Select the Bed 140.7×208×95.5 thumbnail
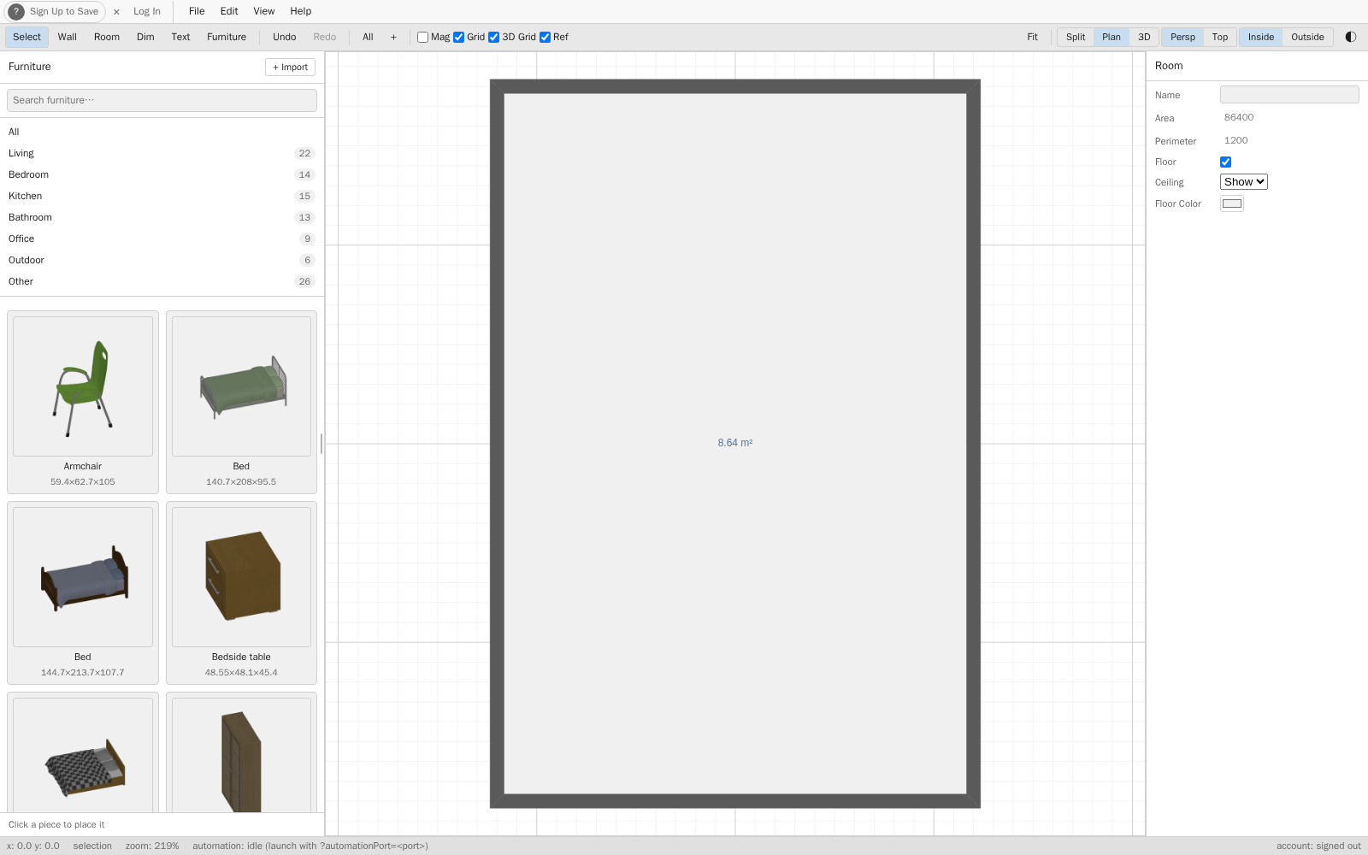 pyautogui.click(x=242, y=386)
